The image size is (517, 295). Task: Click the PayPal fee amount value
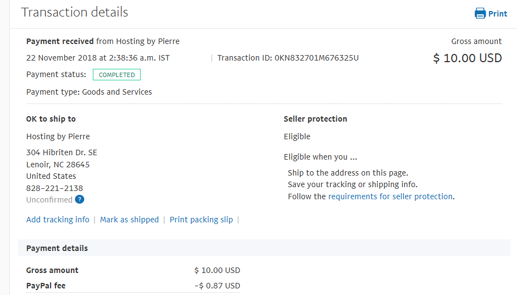click(x=217, y=286)
